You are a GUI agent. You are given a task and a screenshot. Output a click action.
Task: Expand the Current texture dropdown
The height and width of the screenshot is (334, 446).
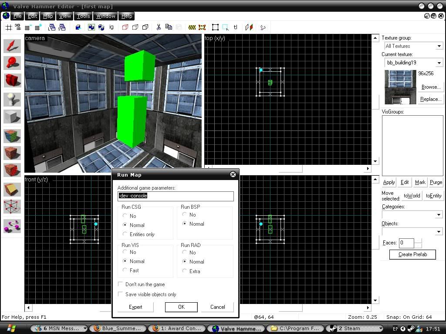(x=439, y=63)
